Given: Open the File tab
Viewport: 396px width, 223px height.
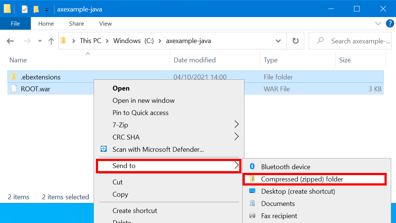Looking at the screenshot, I should [15, 23].
